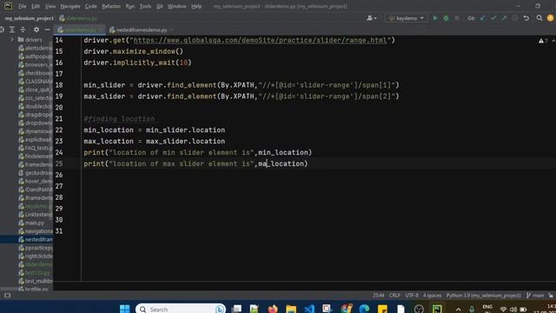Image resolution: width=556 pixels, height=313 pixels.
Task: Open rightclickdemo file in project tree
Action: coord(36,256)
